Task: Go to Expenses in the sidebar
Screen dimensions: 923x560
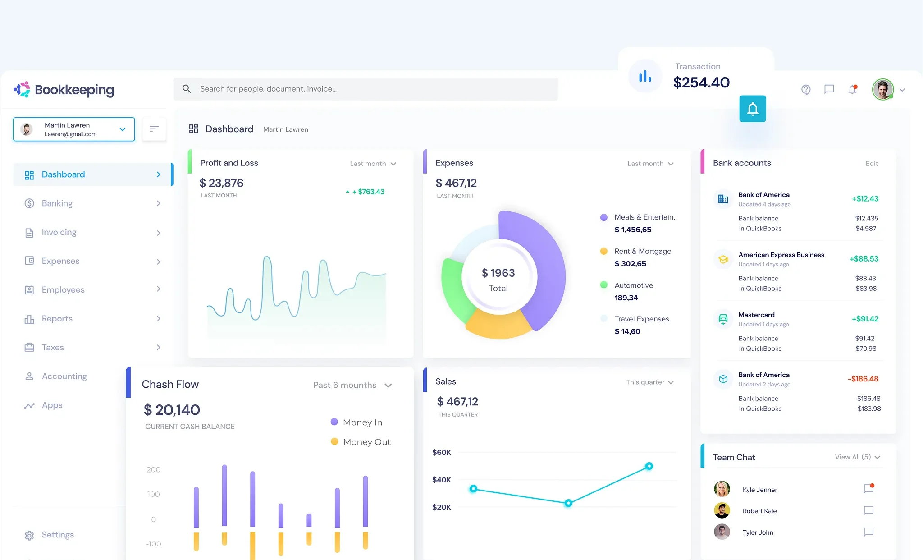Action: pyautogui.click(x=93, y=261)
